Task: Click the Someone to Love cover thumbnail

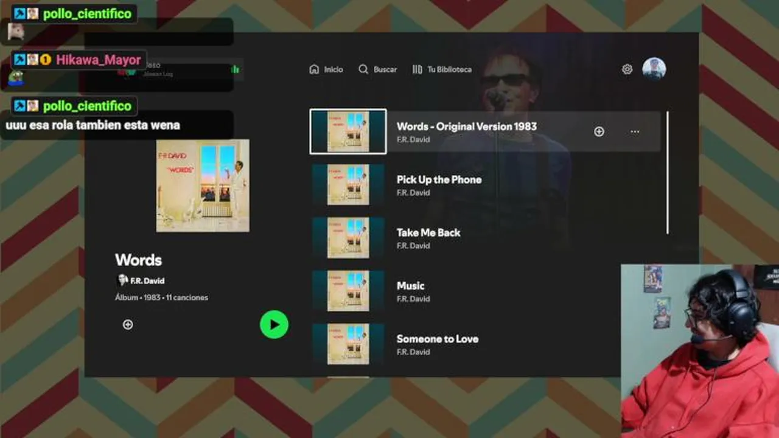Action: (x=348, y=344)
